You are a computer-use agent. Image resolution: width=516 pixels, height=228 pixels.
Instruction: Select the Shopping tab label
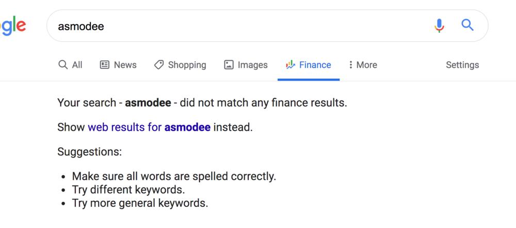tap(187, 65)
